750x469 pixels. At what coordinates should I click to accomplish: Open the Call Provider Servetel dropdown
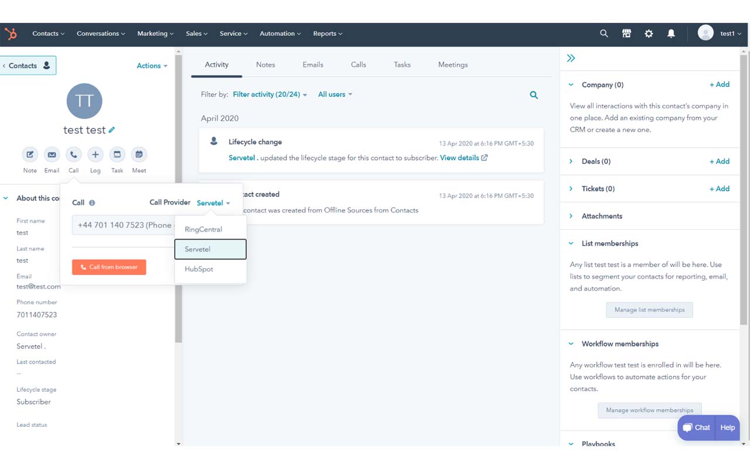coord(213,203)
